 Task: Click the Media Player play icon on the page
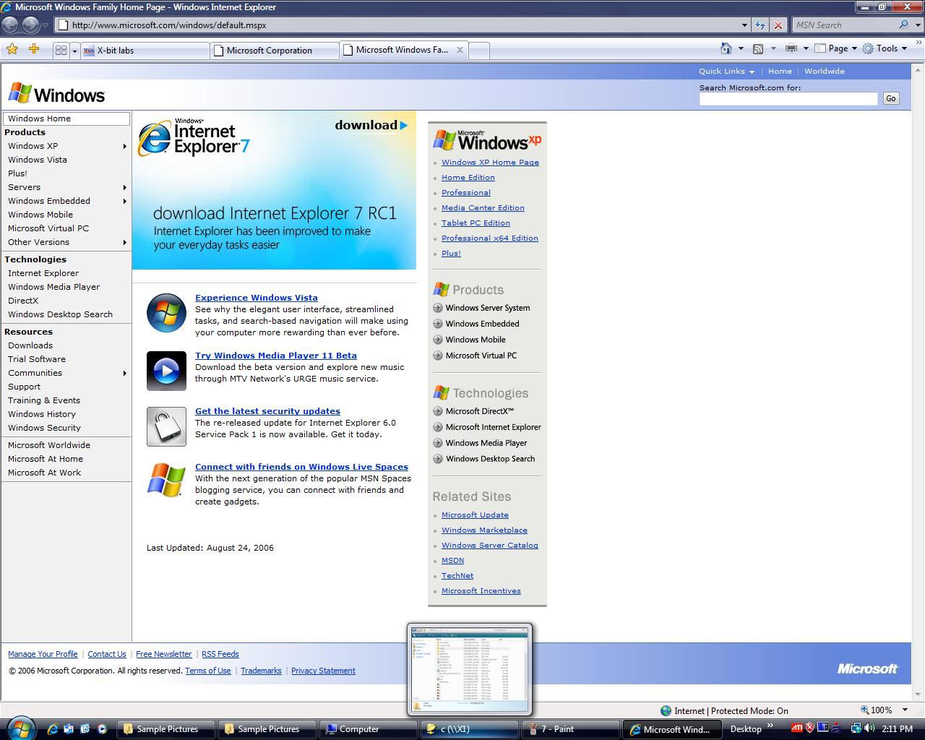coord(166,371)
